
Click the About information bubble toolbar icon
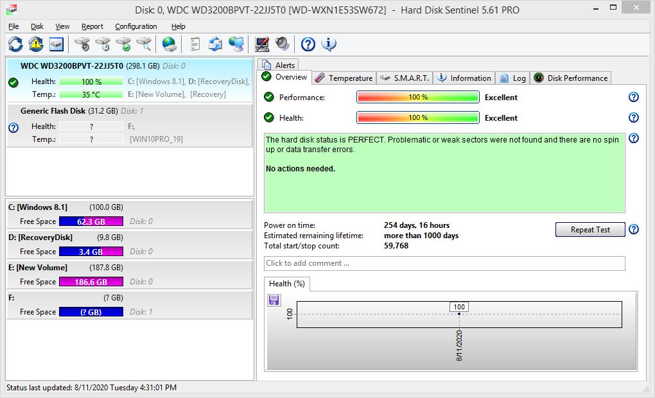(x=329, y=44)
